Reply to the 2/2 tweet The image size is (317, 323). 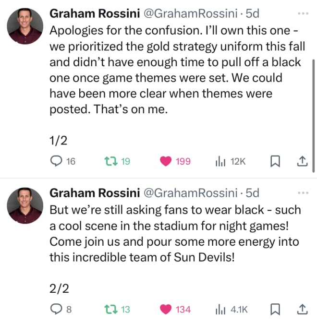point(61,310)
